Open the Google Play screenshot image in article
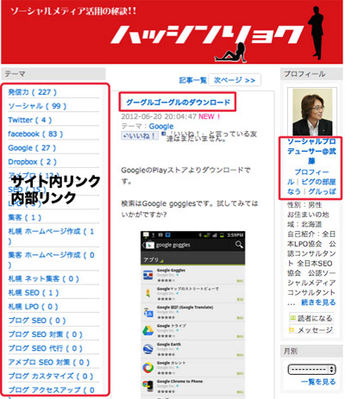 click(192, 315)
